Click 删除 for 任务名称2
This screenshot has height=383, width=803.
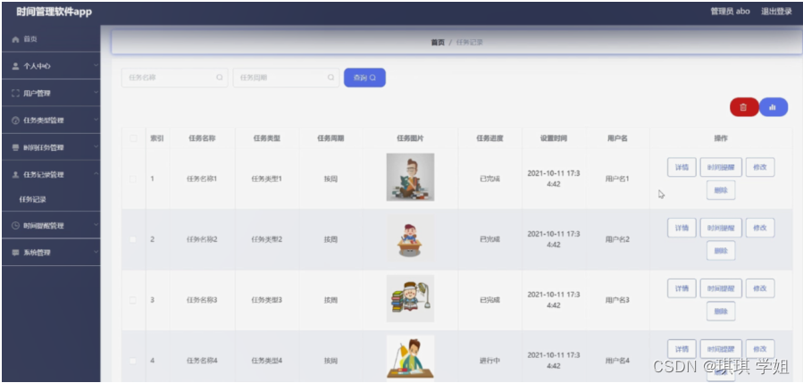click(721, 250)
